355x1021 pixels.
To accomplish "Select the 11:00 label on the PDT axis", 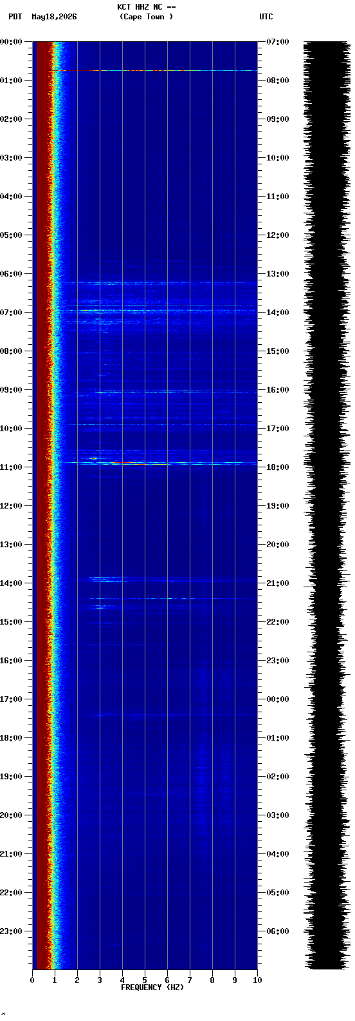I will coord(11,467).
